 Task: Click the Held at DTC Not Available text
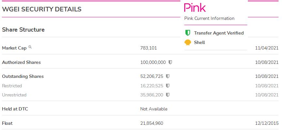click(154, 109)
